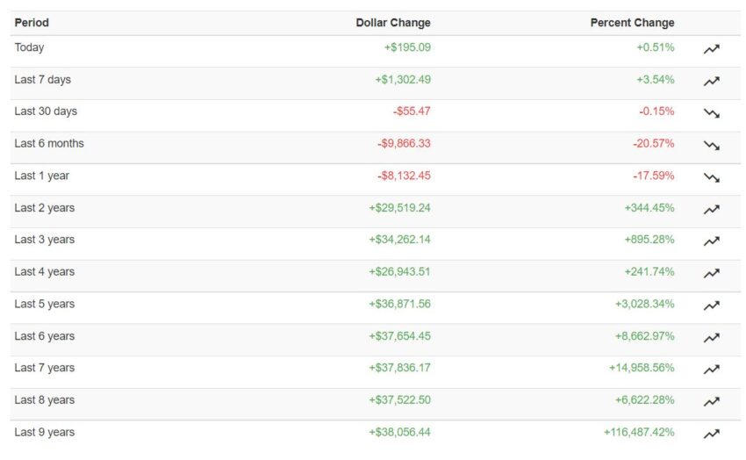Click the upward trend icon for Last 7 years
This screenshot has height=460, width=746.
point(711,370)
